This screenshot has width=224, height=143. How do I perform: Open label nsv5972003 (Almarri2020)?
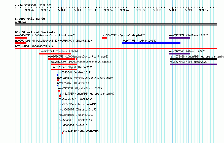(187, 51)
